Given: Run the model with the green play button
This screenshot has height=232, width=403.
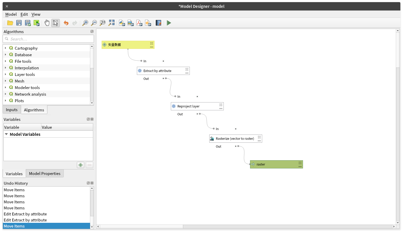Looking at the screenshot, I should [169, 23].
